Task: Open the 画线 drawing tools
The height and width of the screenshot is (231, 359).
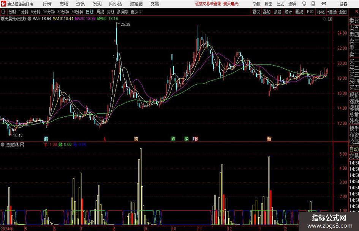Action: (299, 12)
